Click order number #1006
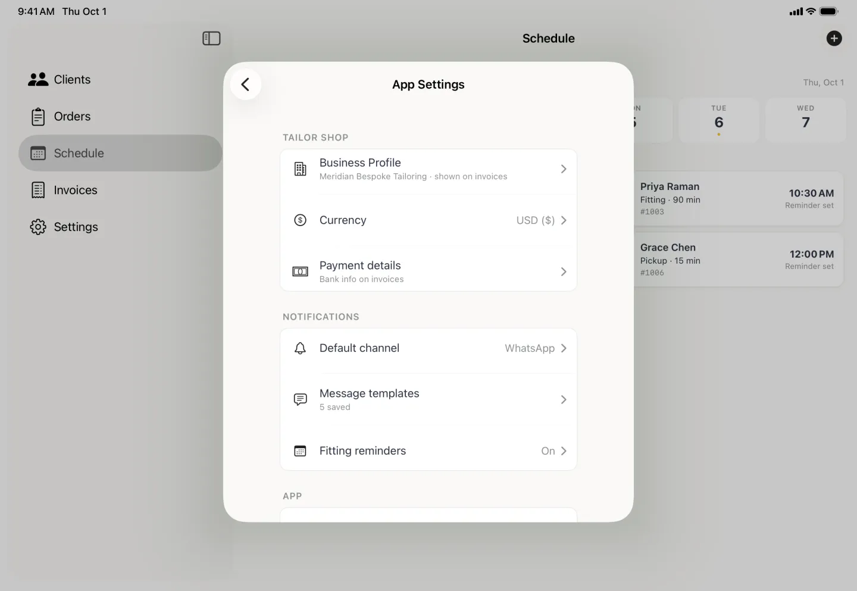This screenshot has height=591, width=857. (652, 273)
